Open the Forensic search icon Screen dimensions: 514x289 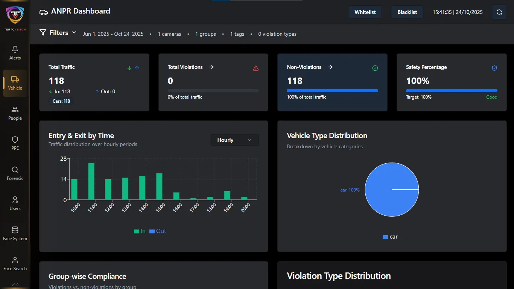pos(15,170)
